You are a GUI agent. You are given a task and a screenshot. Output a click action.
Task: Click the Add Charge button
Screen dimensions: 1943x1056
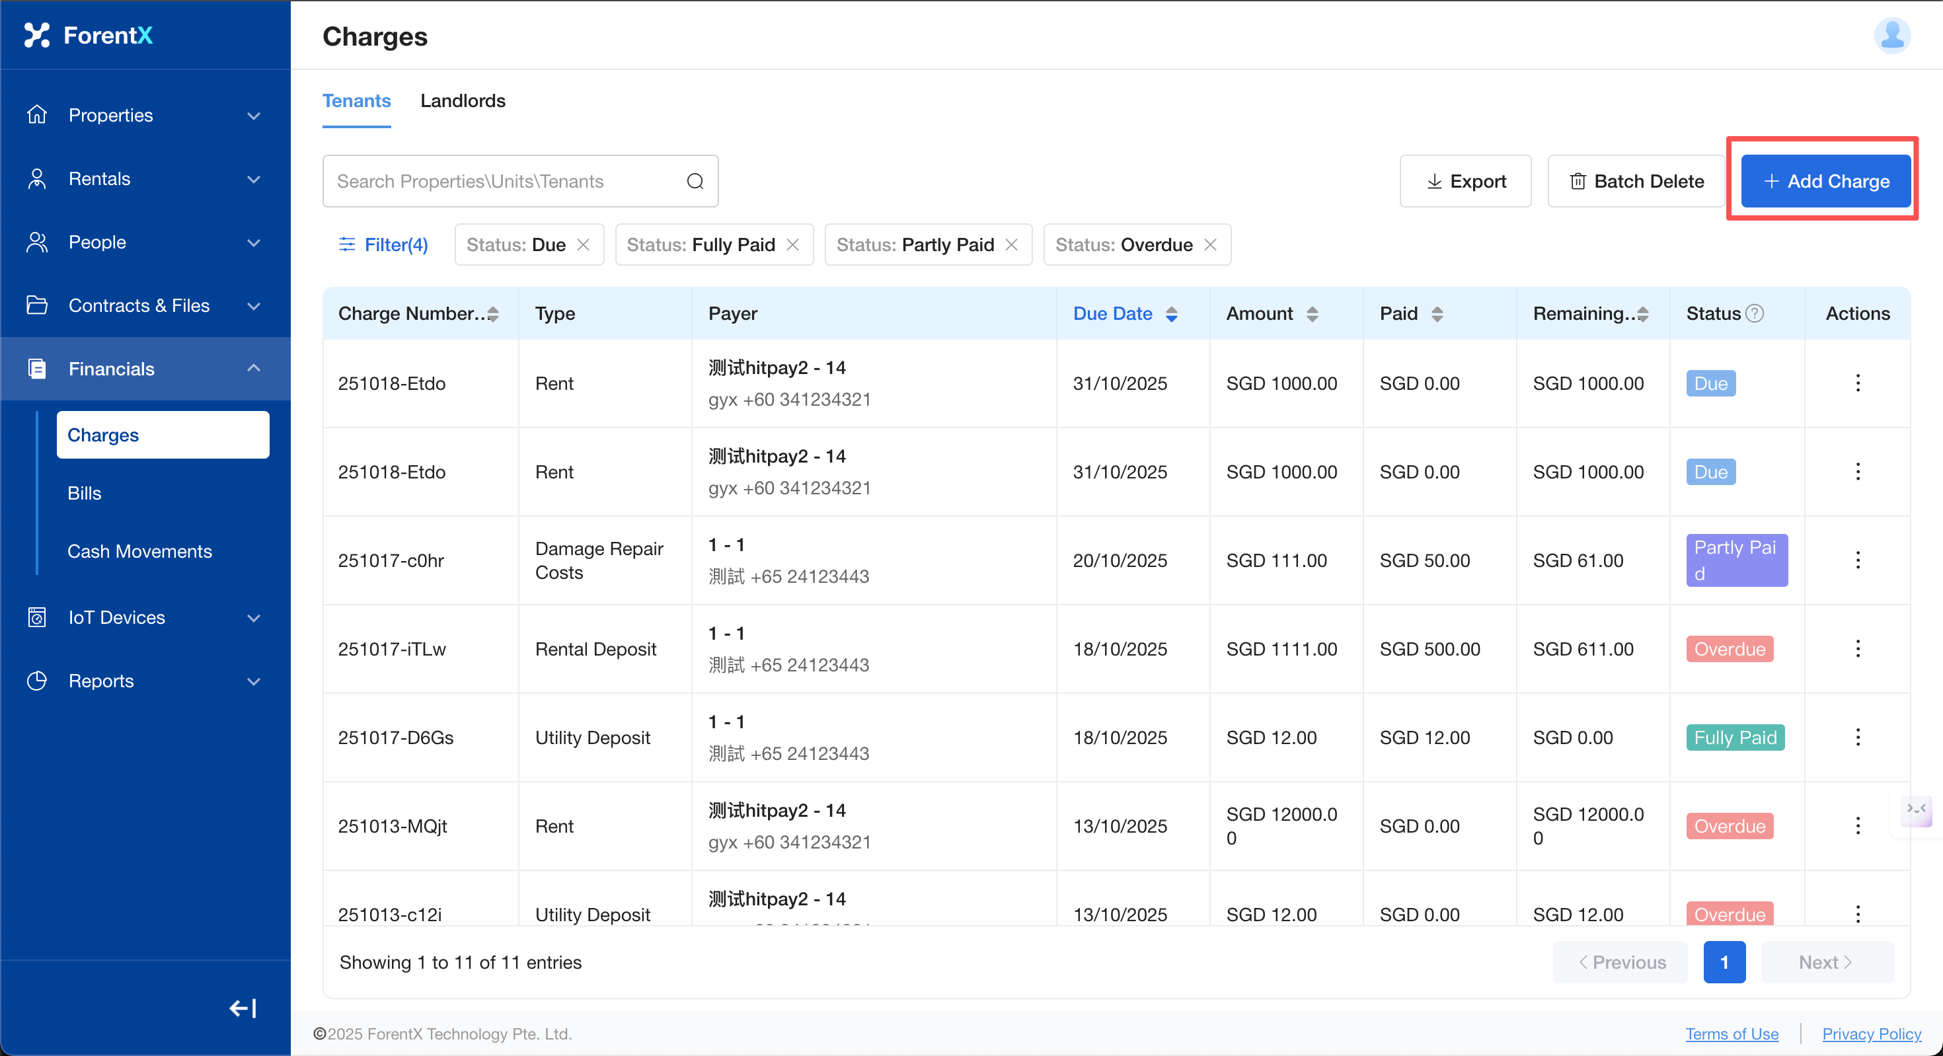tap(1825, 181)
